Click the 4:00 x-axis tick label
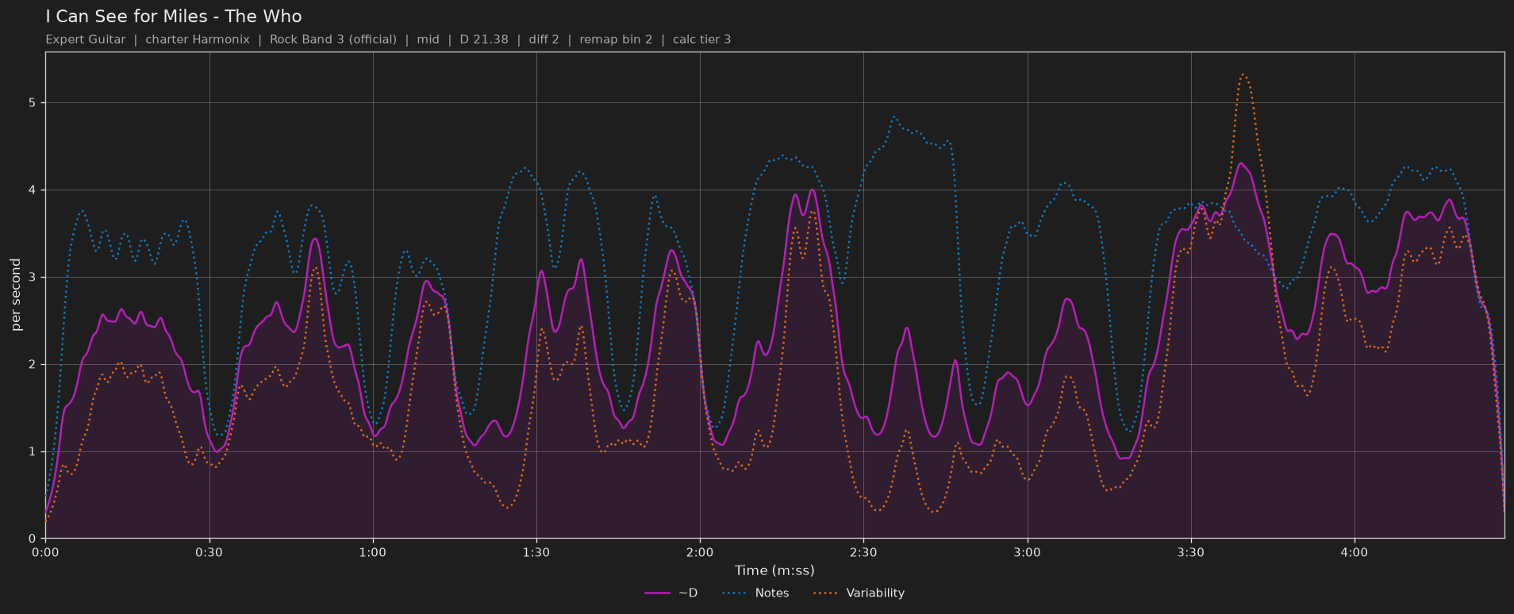 pyautogui.click(x=1354, y=553)
